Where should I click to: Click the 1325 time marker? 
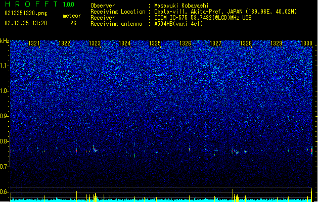coord(155,43)
